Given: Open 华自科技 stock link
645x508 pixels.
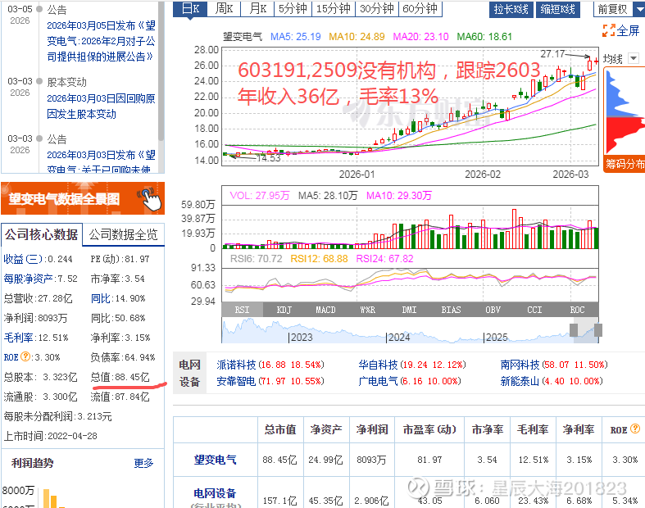Looking at the screenshot, I should 378,365.
